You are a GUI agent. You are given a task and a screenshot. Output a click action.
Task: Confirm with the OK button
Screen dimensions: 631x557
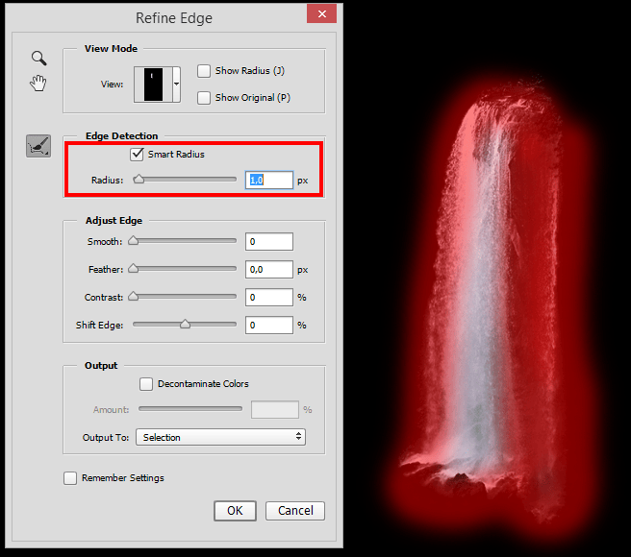click(235, 511)
